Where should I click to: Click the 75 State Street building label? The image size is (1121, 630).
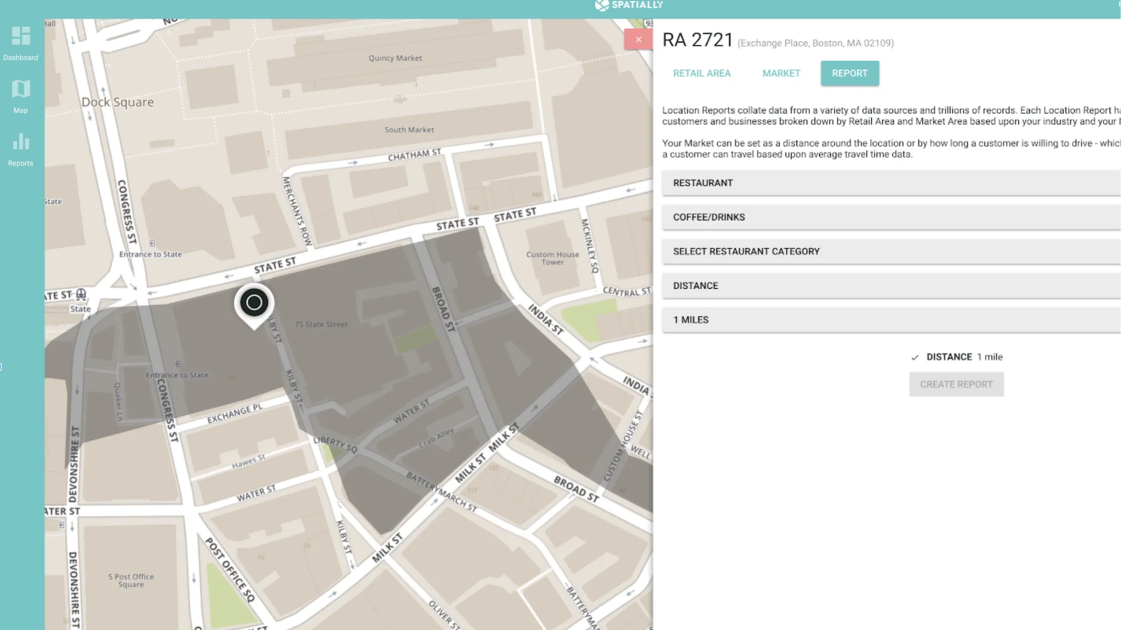click(x=321, y=324)
